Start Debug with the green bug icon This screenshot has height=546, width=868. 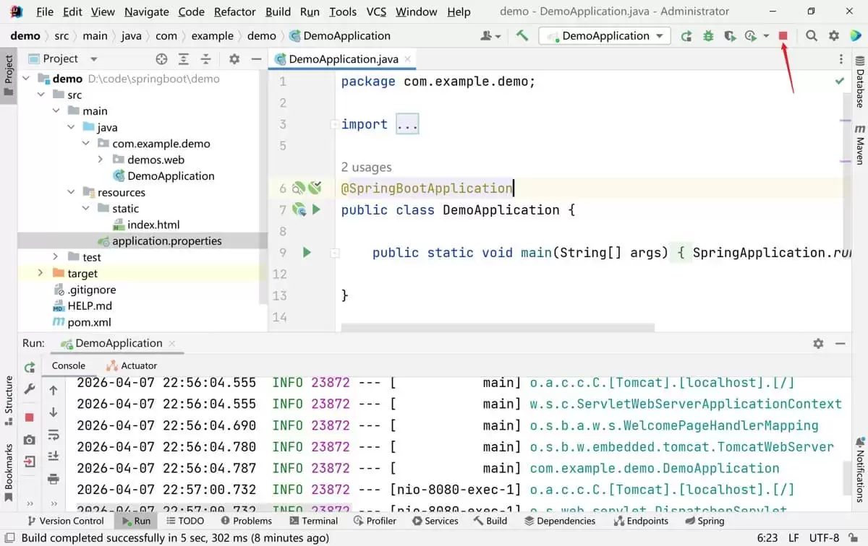click(708, 35)
